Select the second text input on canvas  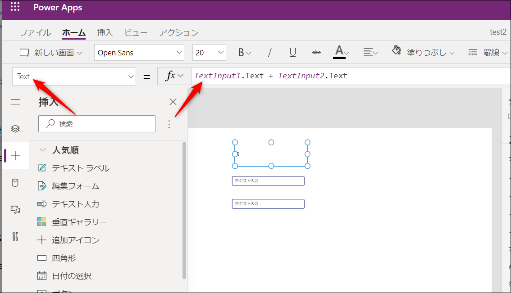click(x=268, y=204)
